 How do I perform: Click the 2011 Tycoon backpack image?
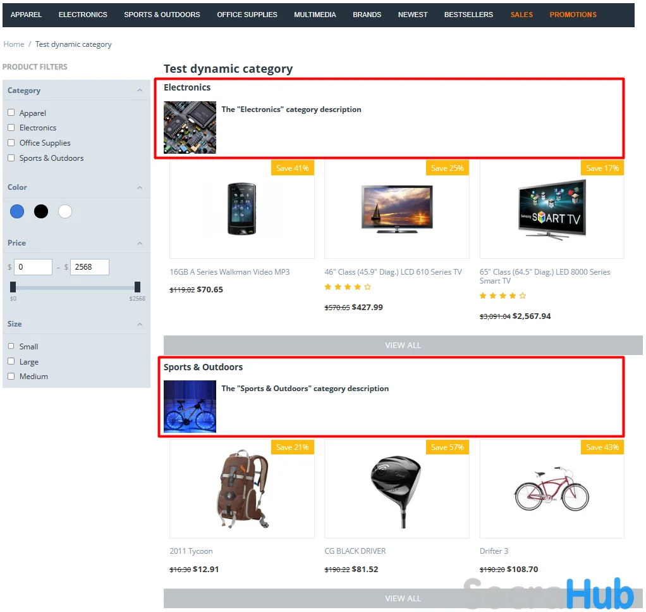pos(242,489)
